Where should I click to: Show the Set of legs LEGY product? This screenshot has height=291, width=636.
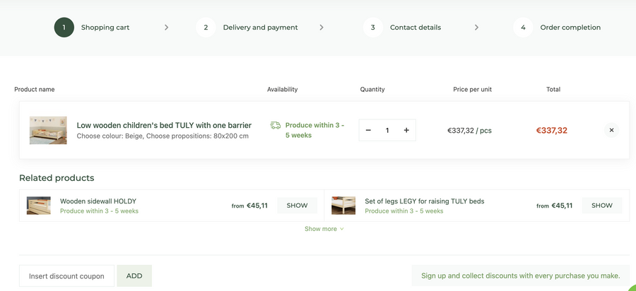(x=601, y=206)
